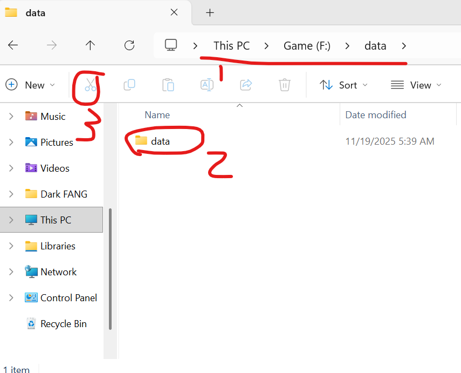Expand the Libraries tree node

click(11, 246)
